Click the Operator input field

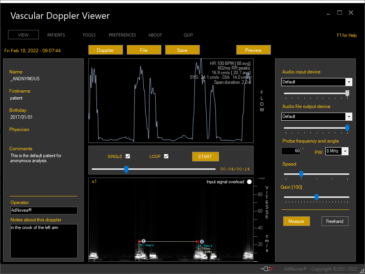click(44, 210)
